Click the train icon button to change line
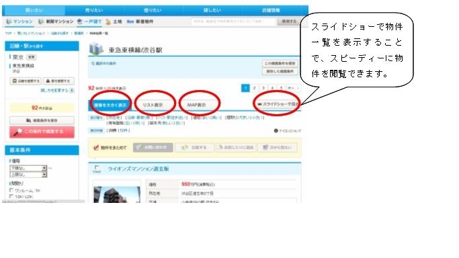The image size is (459, 258). pyautogui.click(x=26, y=81)
